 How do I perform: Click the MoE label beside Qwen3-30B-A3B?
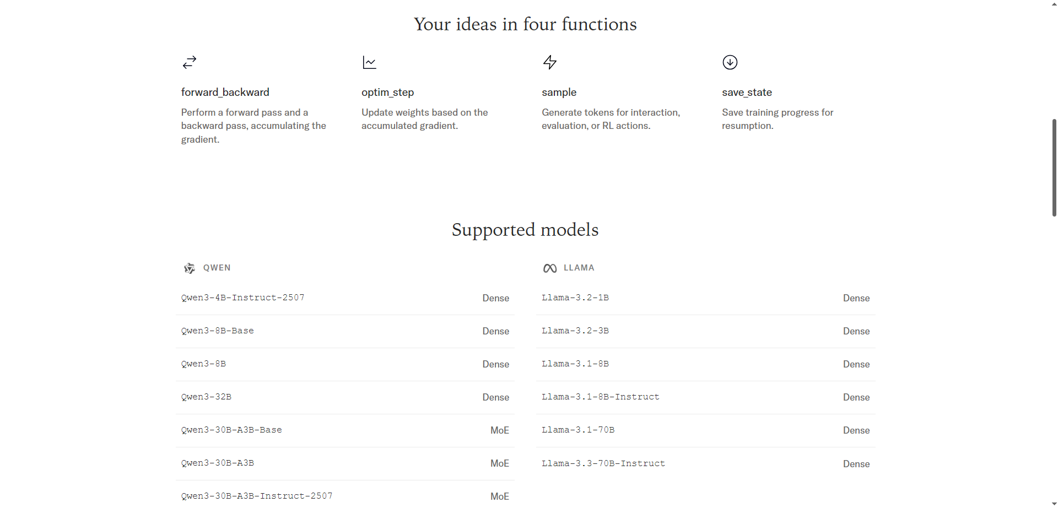pos(499,463)
